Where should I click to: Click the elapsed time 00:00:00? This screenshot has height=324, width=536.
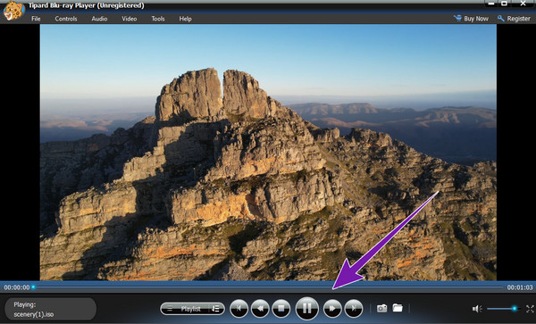[17, 287]
